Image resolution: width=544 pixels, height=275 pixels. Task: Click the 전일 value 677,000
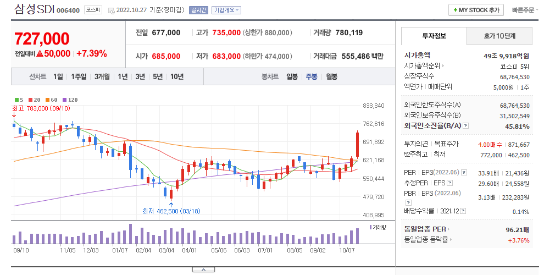click(x=166, y=32)
